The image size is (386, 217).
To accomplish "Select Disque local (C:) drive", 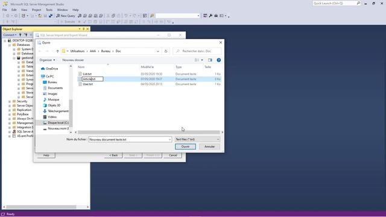I will pos(55,122).
